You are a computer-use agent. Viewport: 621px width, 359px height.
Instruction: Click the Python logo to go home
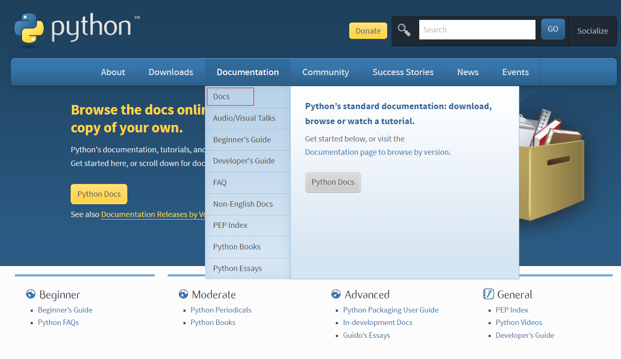point(75,29)
